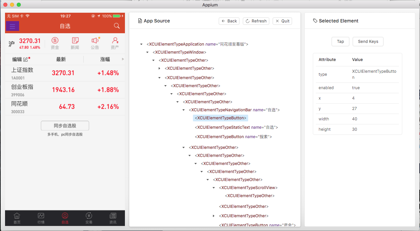Screen dimensions: 420x231
Task: Click the 64.73 price value
Action: (x=67, y=107)
